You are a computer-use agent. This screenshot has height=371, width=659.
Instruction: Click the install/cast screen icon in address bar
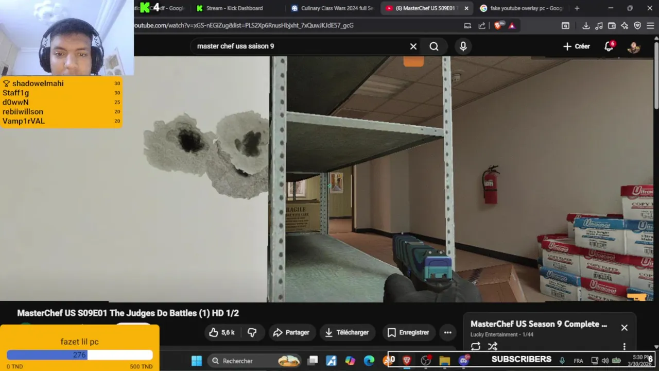(467, 26)
